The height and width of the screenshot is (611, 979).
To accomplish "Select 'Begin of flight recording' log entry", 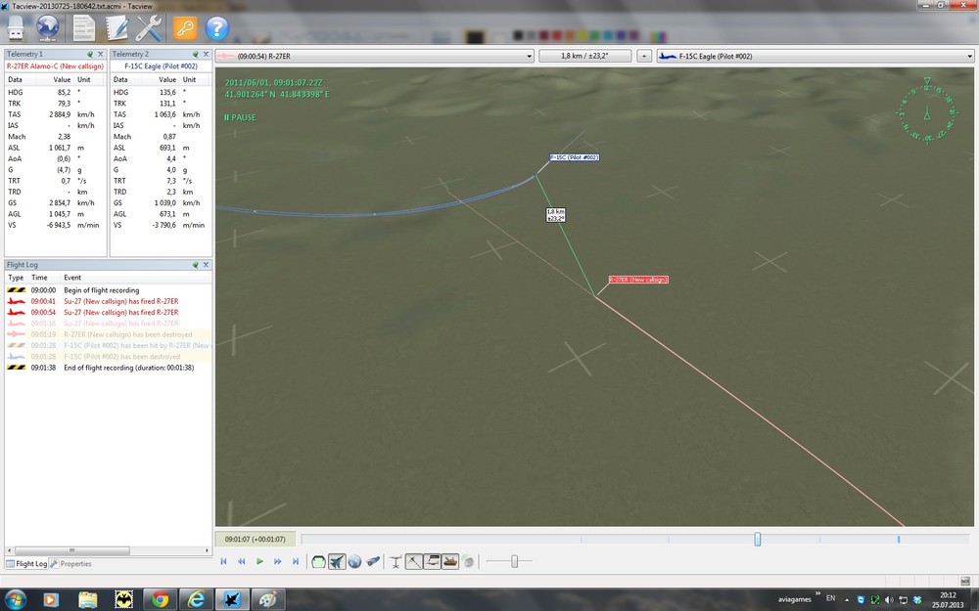I will [108, 290].
